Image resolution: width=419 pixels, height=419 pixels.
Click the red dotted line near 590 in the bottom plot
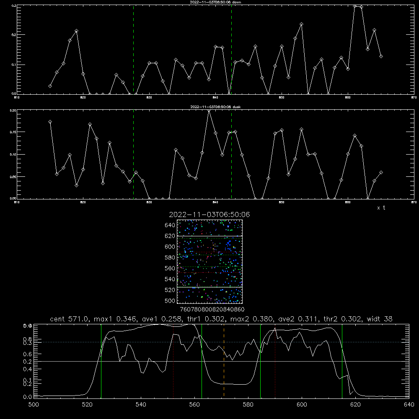tap(275, 361)
